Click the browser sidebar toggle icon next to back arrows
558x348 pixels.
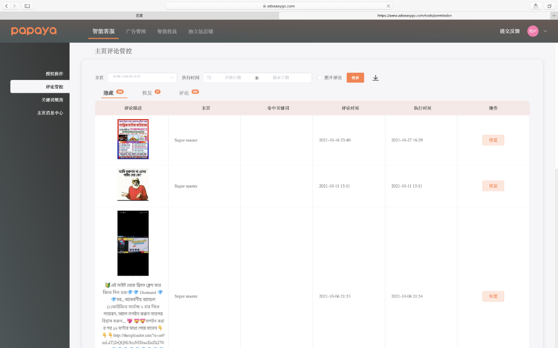(28, 5)
